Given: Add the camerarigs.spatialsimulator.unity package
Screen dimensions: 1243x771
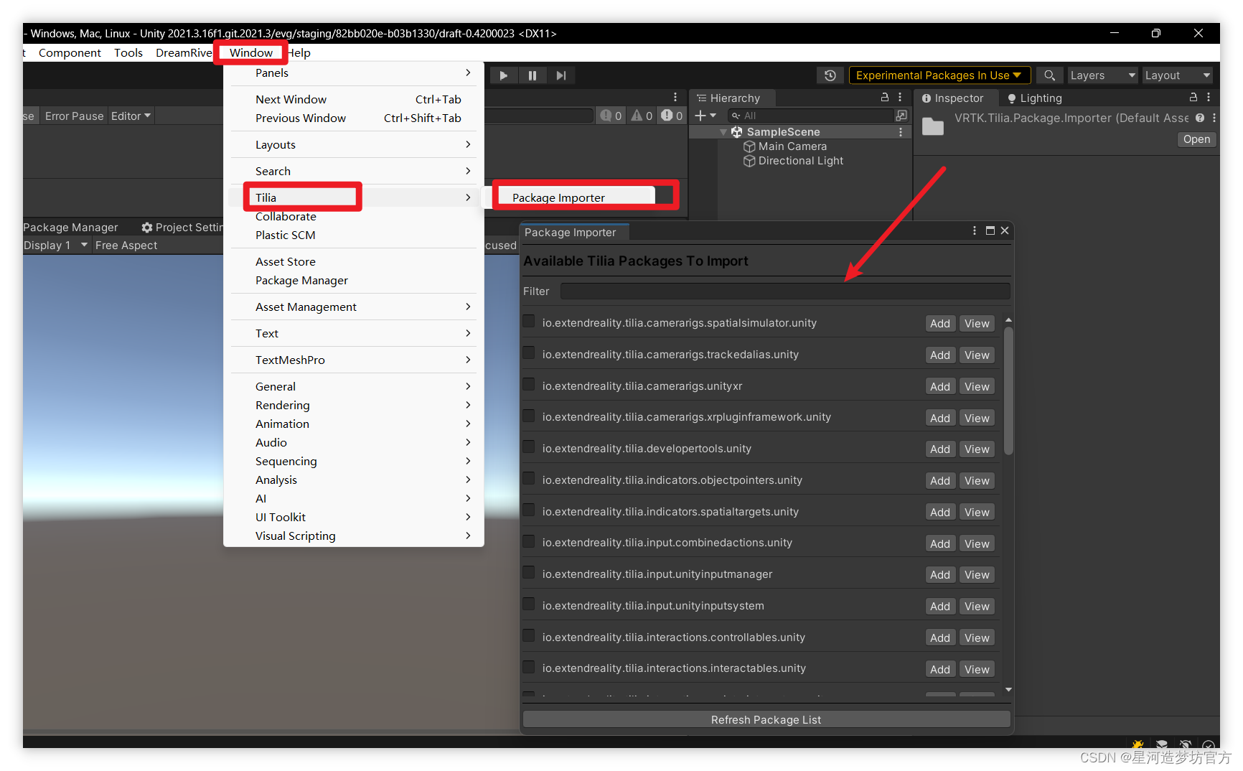Looking at the screenshot, I should pyautogui.click(x=940, y=324).
